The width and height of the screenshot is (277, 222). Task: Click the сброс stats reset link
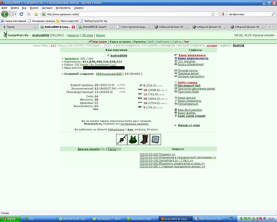(x=96, y=109)
